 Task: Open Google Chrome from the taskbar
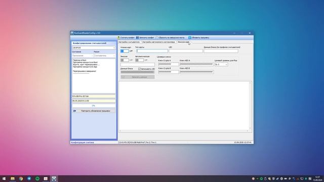click(21, 178)
